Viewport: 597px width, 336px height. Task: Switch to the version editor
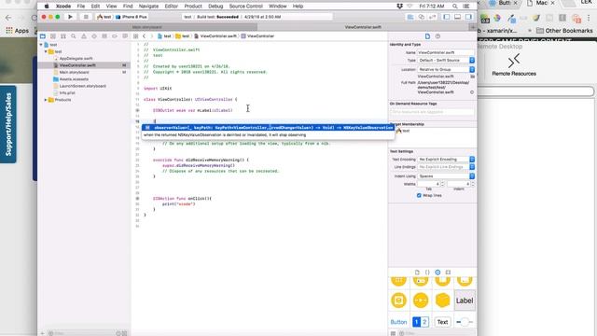click(x=433, y=17)
